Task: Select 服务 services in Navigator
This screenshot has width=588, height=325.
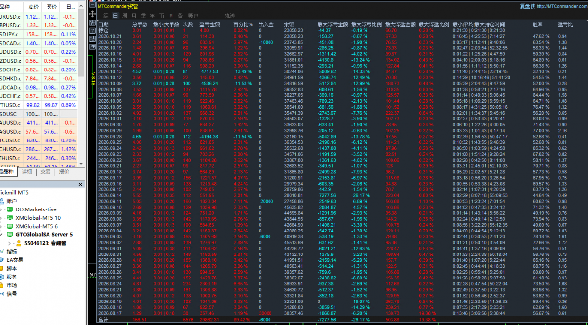Action: 12,277
